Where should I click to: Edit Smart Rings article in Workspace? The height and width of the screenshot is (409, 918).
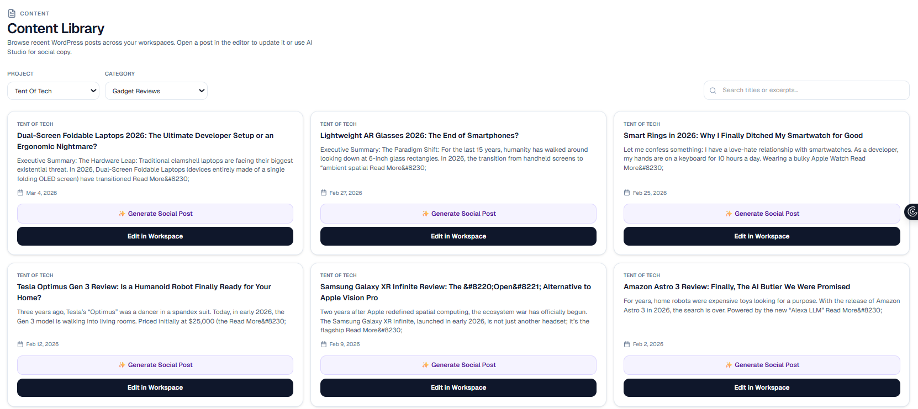[x=762, y=236]
